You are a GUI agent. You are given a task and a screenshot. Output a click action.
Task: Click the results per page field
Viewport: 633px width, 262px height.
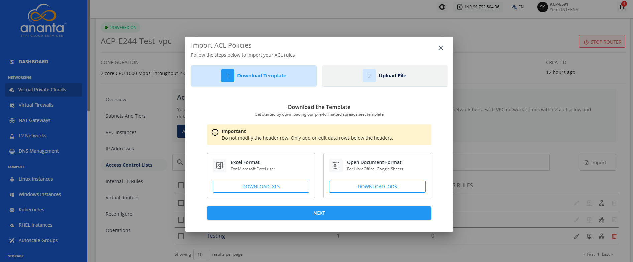click(201, 255)
